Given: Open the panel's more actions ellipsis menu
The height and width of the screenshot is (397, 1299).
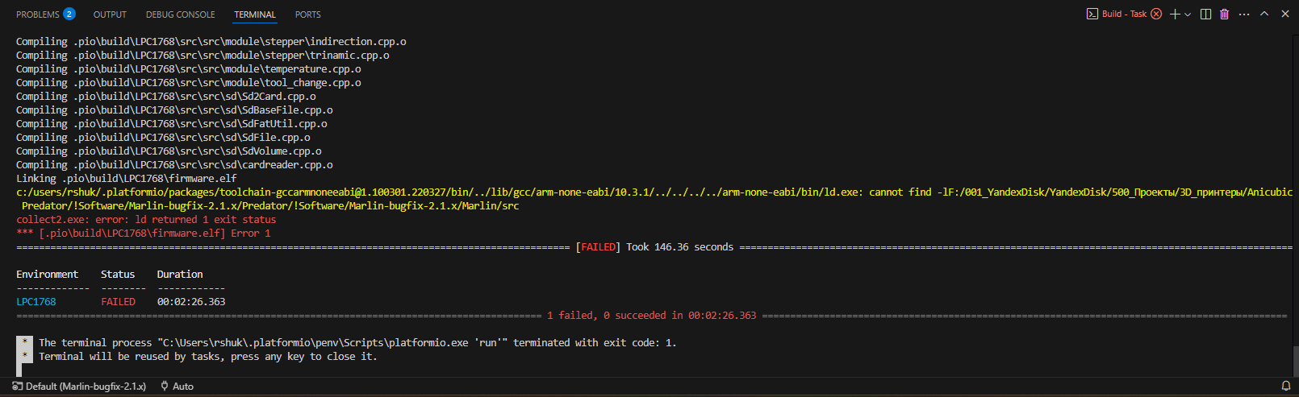Looking at the screenshot, I should 1244,14.
